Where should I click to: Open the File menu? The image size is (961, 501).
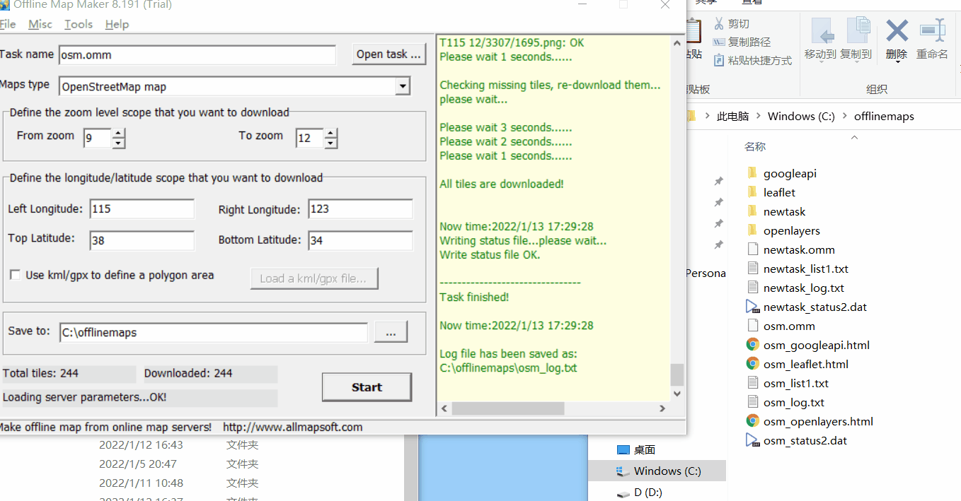(x=7, y=24)
